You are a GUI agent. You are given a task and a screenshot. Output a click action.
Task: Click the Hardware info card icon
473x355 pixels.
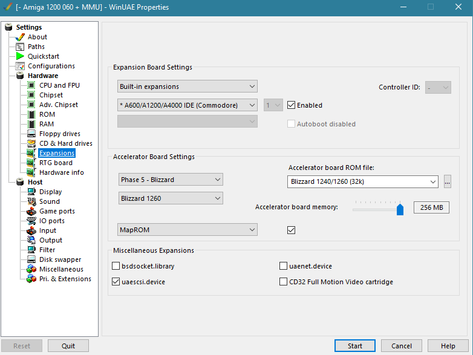(x=31, y=172)
